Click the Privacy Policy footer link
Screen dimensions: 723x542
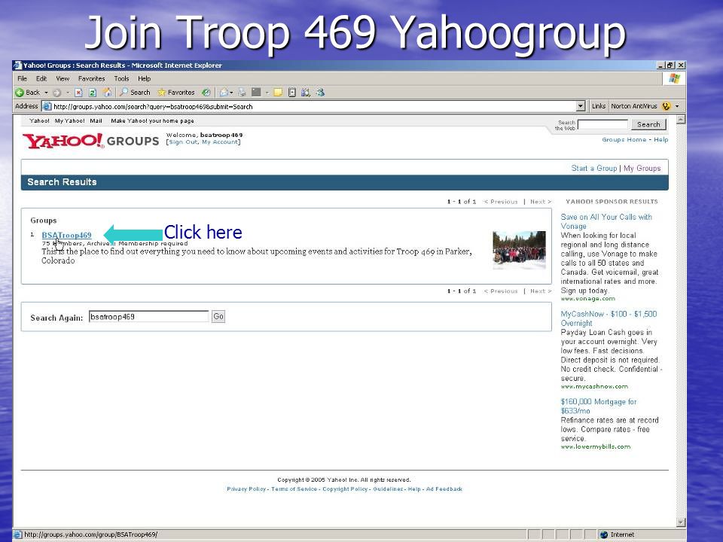(246, 489)
